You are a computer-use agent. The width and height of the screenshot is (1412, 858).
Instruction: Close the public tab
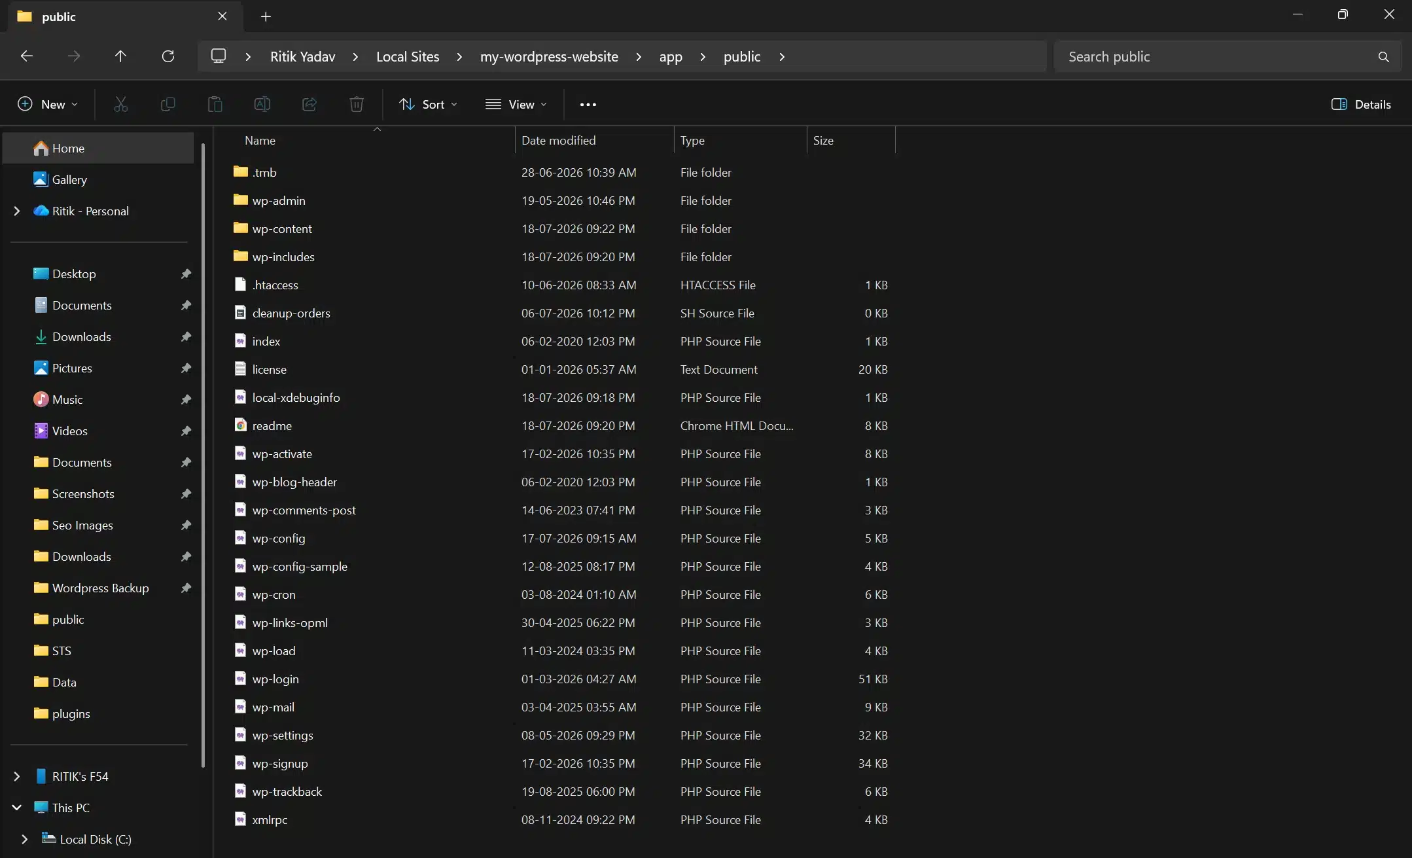(222, 16)
